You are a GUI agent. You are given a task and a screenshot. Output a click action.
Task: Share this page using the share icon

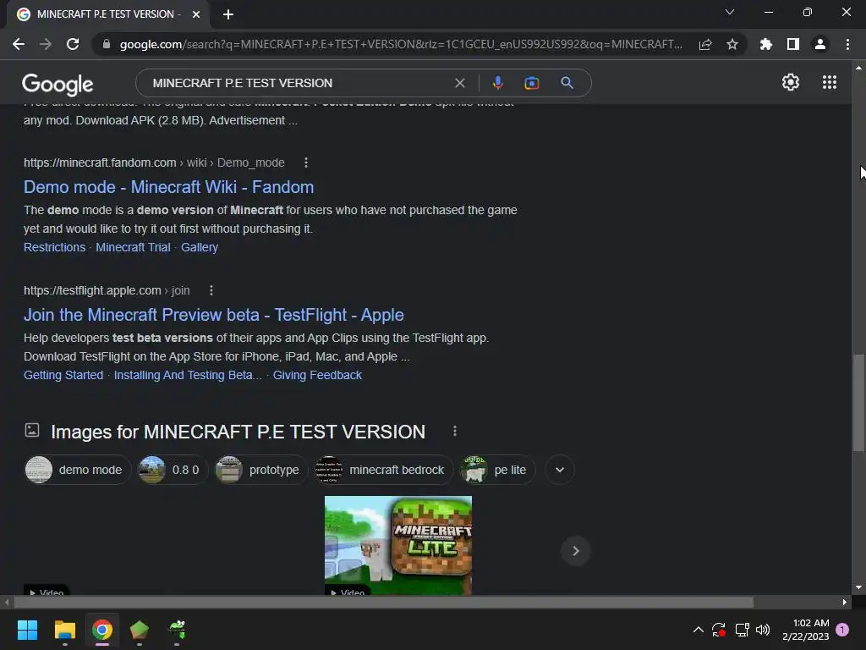pos(705,44)
